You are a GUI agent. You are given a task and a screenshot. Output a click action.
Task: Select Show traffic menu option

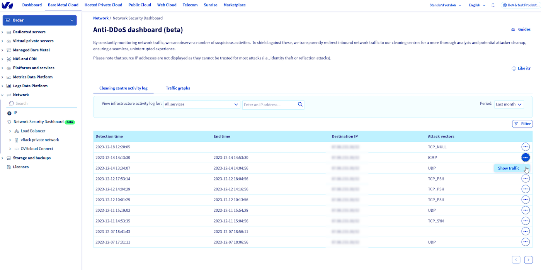click(509, 168)
